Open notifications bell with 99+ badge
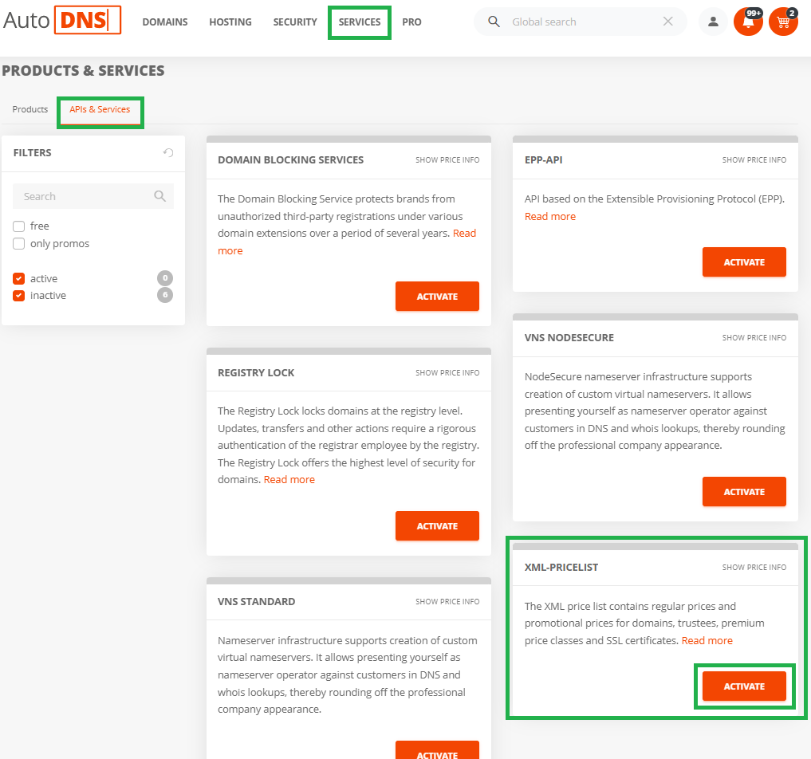The width and height of the screenshot is (811, 759). point(749,22)
